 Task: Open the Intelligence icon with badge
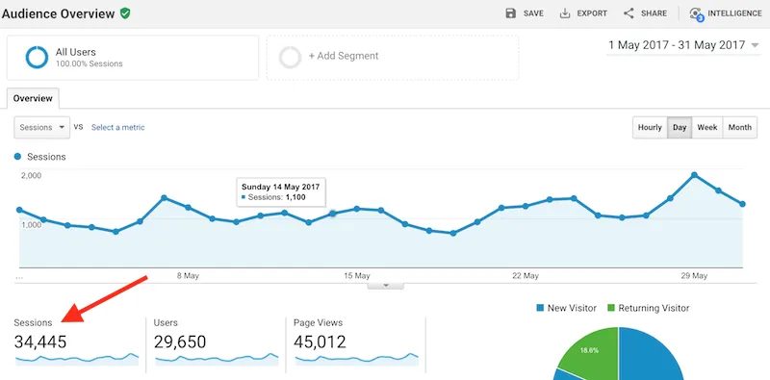[696, 13]
